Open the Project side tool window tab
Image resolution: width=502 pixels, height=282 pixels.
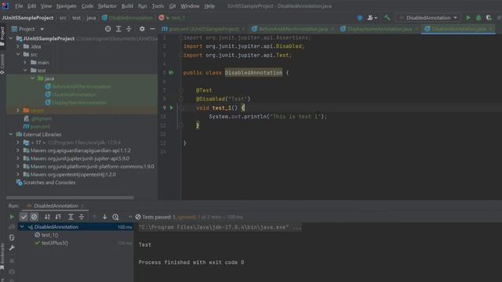2,36
